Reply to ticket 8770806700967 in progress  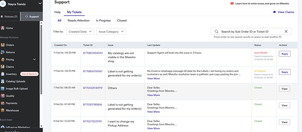point(285,72)
